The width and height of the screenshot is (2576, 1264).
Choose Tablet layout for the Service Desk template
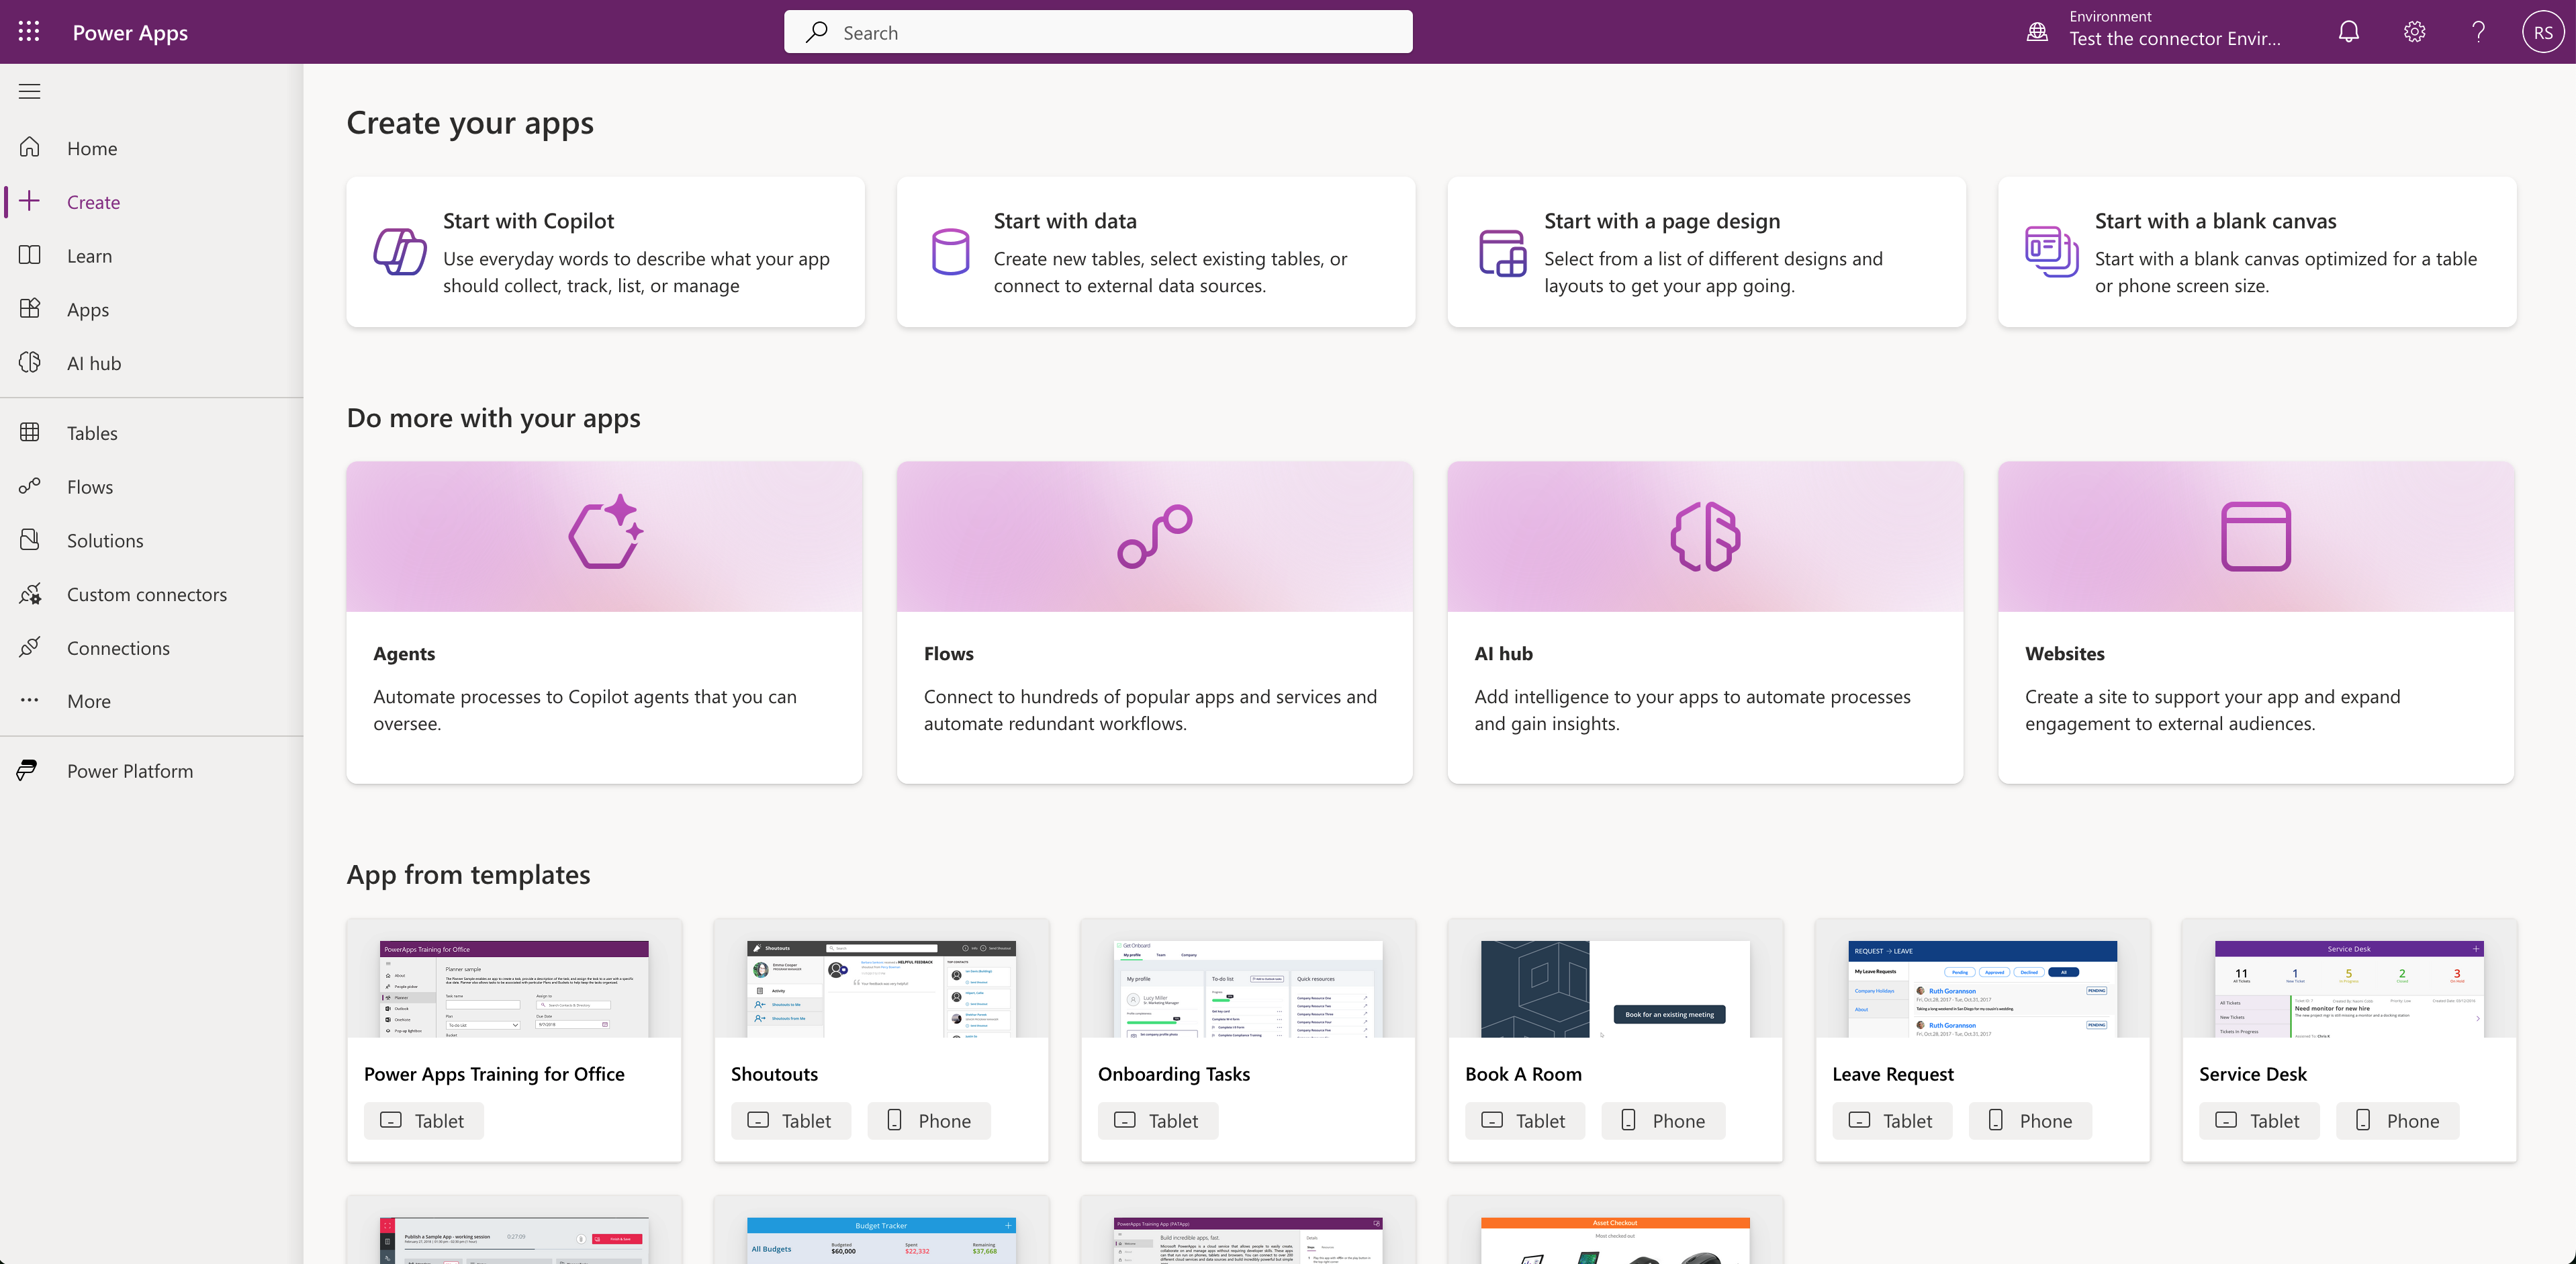2258,1120
